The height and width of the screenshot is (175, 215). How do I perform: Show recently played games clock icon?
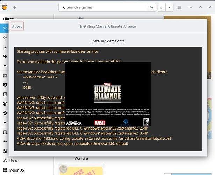pyautogui.click(x=5, y=37)
